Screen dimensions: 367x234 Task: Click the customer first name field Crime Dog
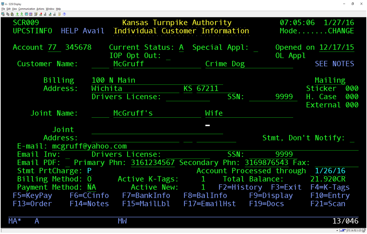tap(249, 64)
